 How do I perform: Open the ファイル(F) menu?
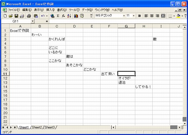point(14,10)
